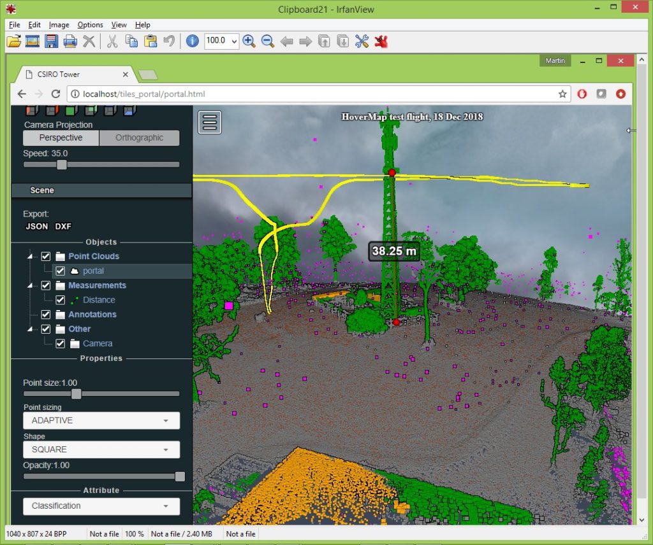Open the Shape SQUARE dropdown

(101, 449)
